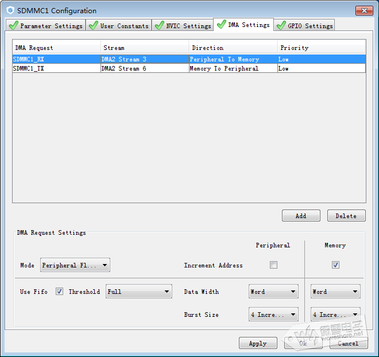Close the SDMMC1 Configuration dialog
The image size is (379, 357).
(363, 10)
